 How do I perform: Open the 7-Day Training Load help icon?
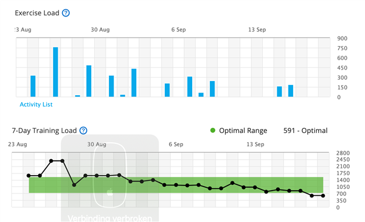point(83,131)
